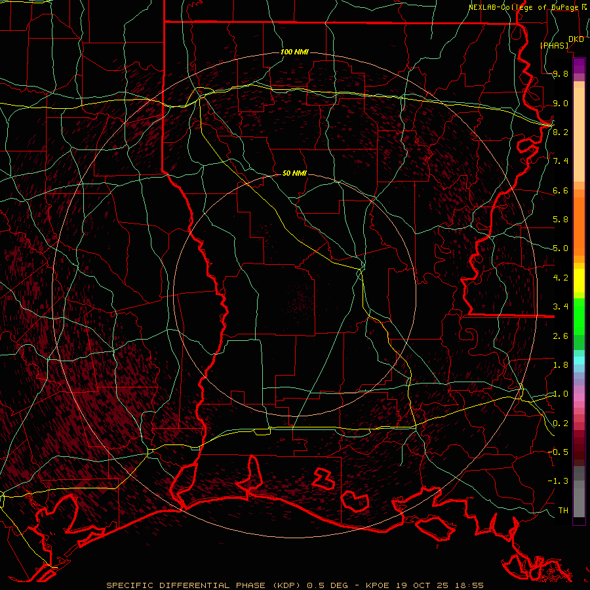Image resolution: width=590 pixels, height=590 pixels.
Task: Click the 0.2 scale value
Action: 560,423
